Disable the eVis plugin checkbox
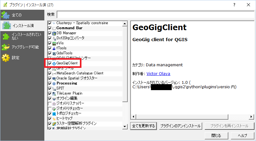The width and height of the screenshot is (256, 141). coord(50,44)
